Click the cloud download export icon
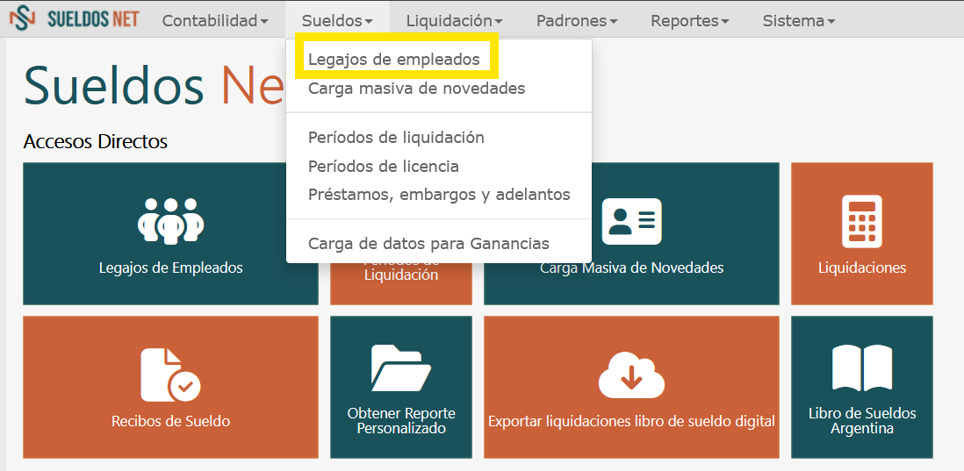Viewport: 964px width, 471px height. click(x=631, y=375)
